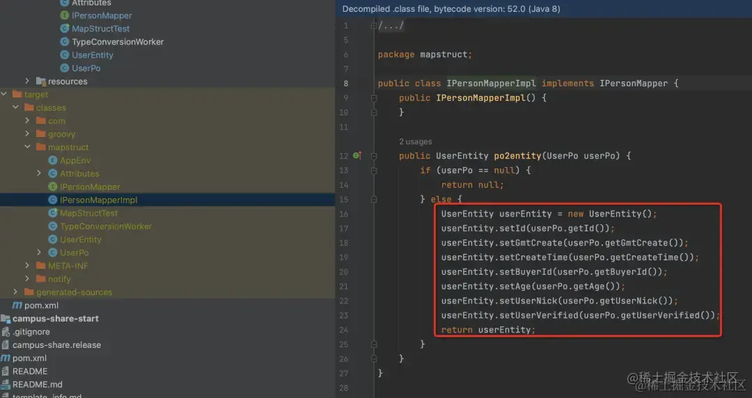The height and width of the screenshot is (398, 752).
Task: Click the target folder icon
Action: coord(17,94)
